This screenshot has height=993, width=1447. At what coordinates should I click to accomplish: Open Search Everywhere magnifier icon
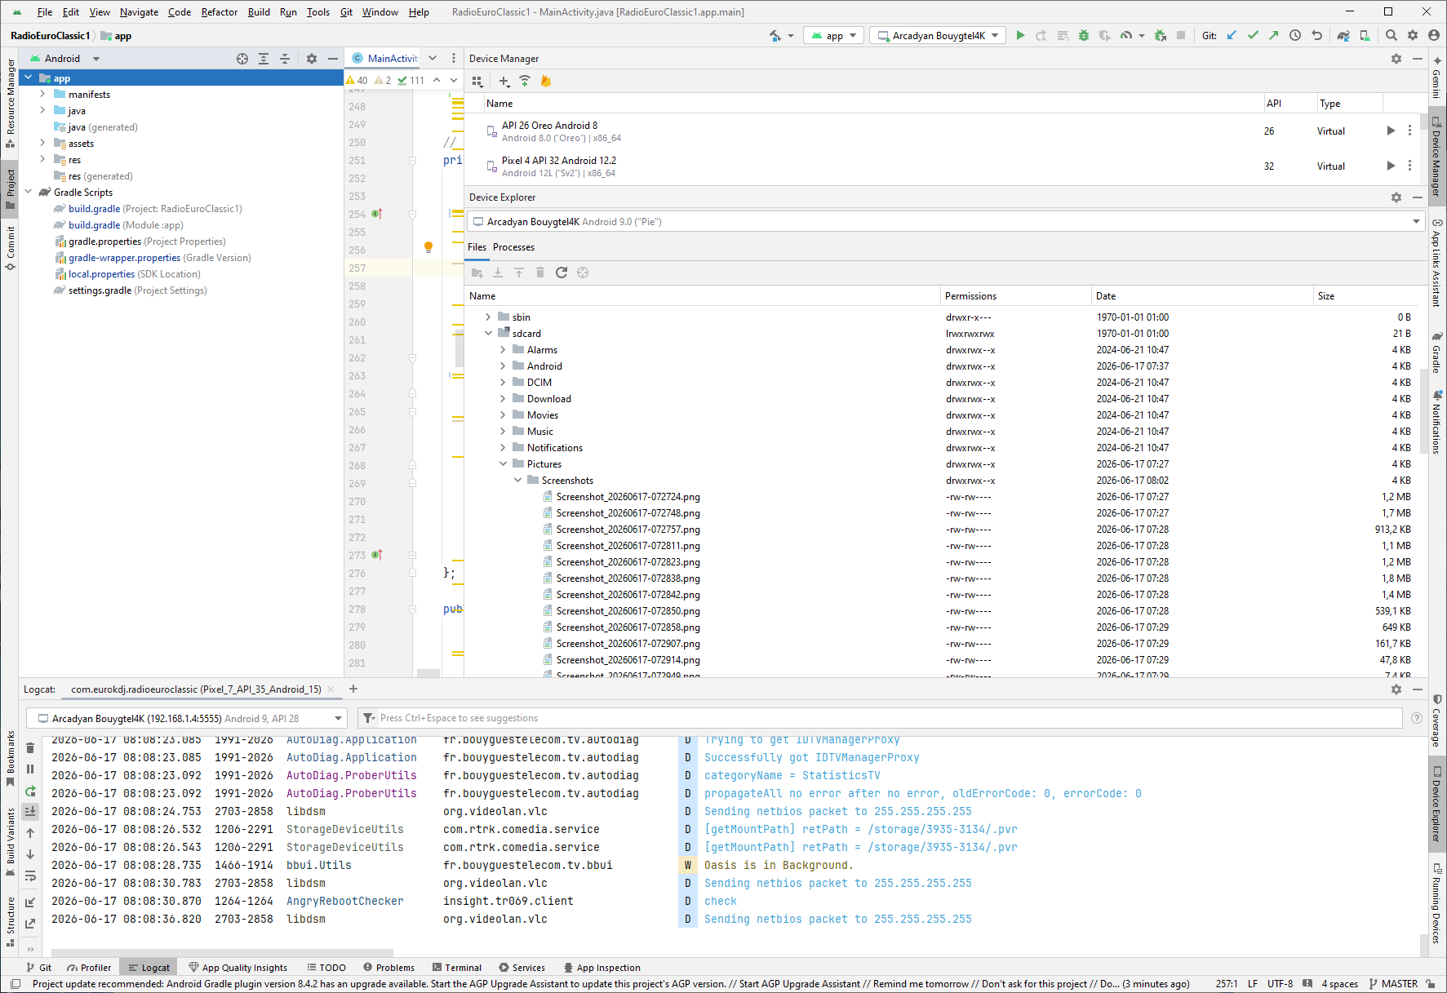pyautogui.click(x=1392, y=36)
